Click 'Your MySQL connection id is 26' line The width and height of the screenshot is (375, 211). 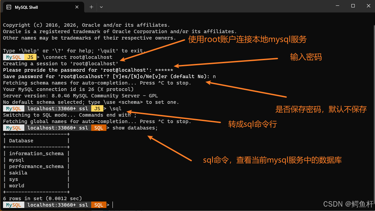pyautogui.click(x=68, y=89)
